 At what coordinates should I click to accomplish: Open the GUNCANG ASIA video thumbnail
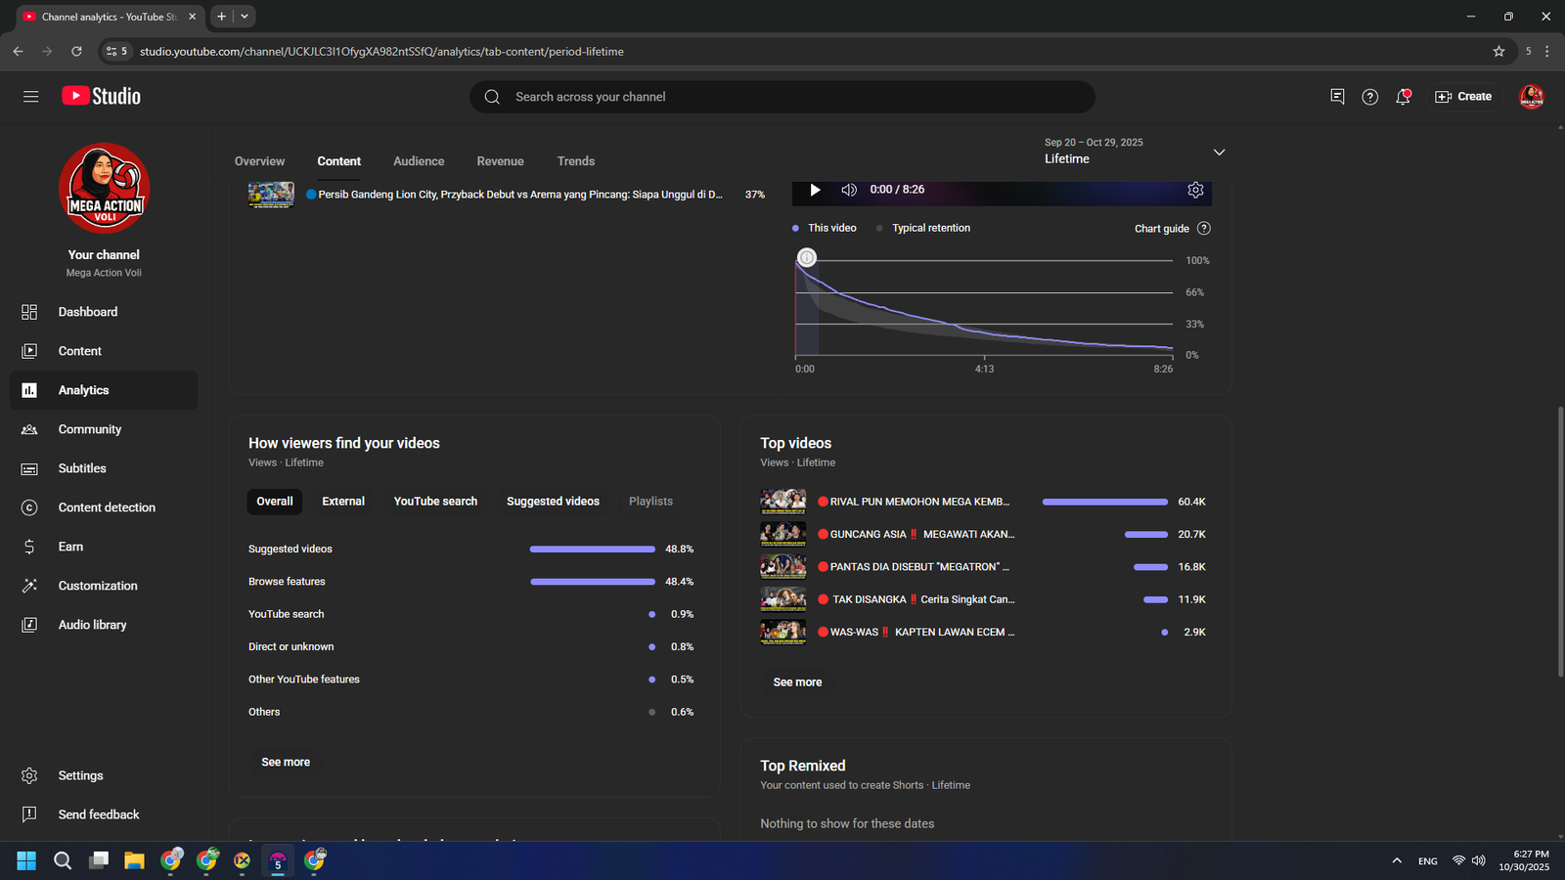[x=783, y=534]
